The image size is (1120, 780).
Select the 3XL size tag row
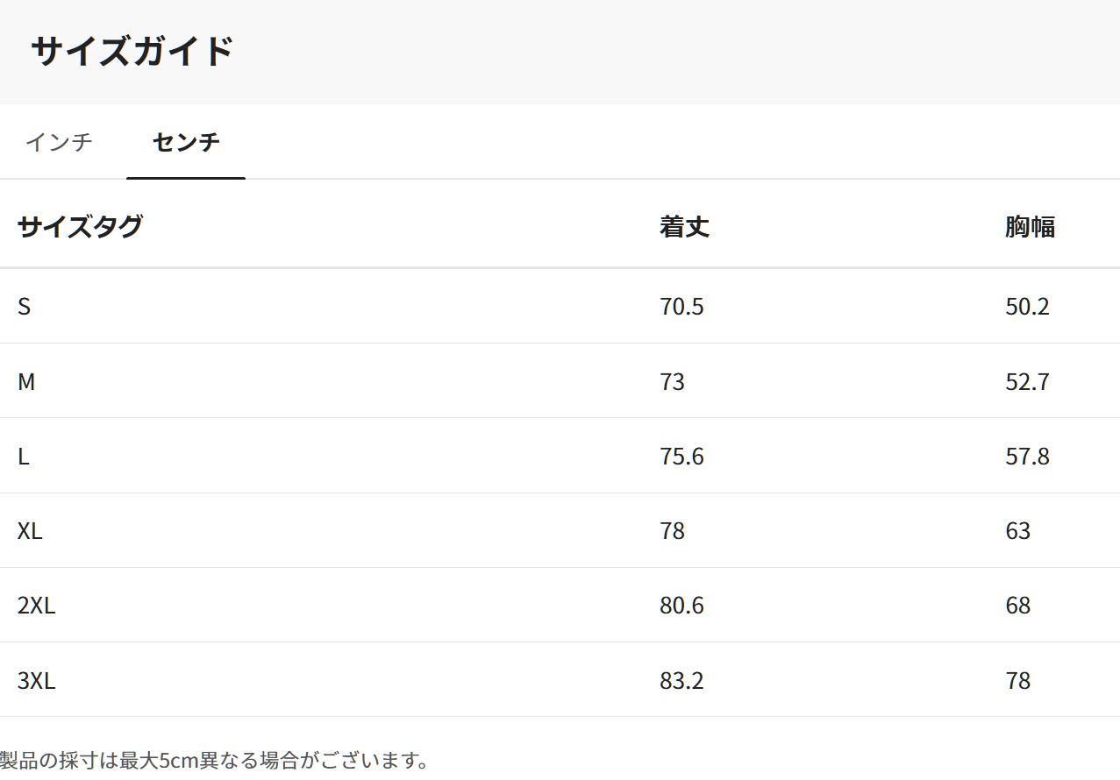[37, 681]
